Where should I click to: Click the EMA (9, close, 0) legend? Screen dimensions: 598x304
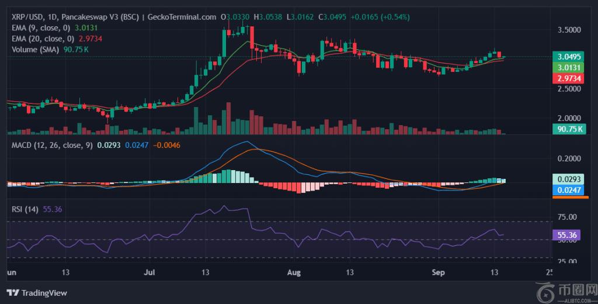coord(41,27)
